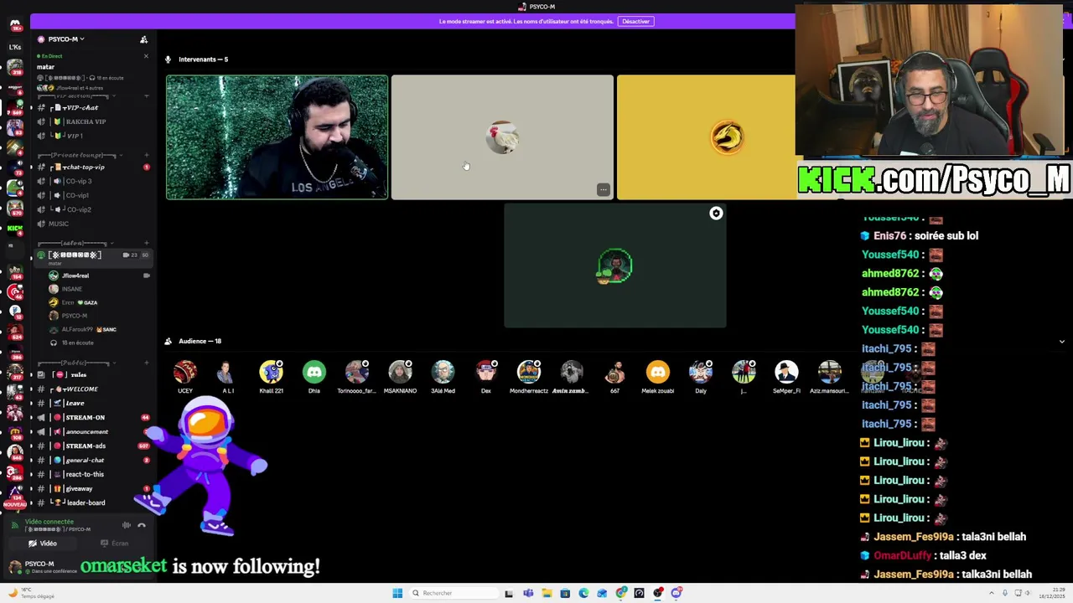This screenshot has width=1073, height=603.
Task: Toggle the Vidéo camera button
Action: pyautogui.click(x=44, y=544)
